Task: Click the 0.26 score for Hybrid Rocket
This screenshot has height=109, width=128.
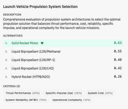Action: tap(118, 77)
